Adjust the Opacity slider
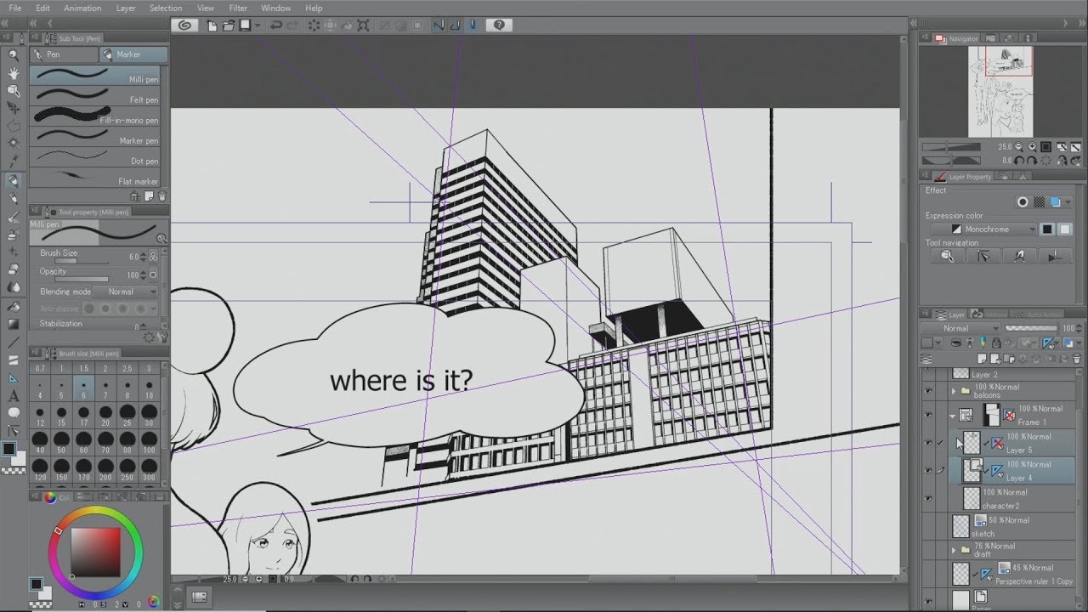Image resolution: width=1088 pixels, height=612 pixels. [x=82, y=279]
